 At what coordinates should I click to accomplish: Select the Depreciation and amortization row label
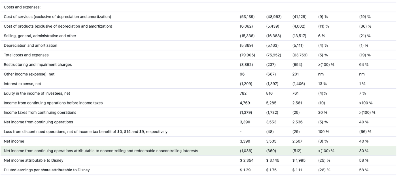click(x=30, y=45)
